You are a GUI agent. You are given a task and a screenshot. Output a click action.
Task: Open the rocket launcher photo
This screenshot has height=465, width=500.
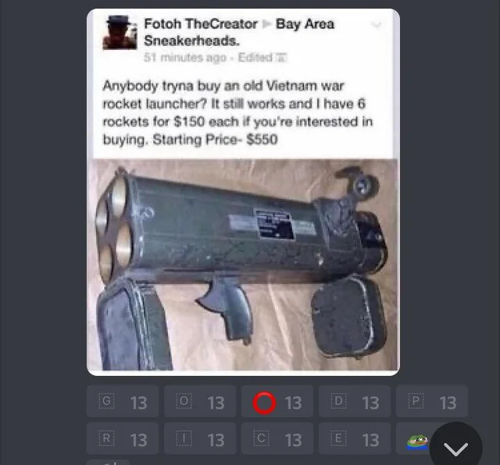(x=243, y=264)
